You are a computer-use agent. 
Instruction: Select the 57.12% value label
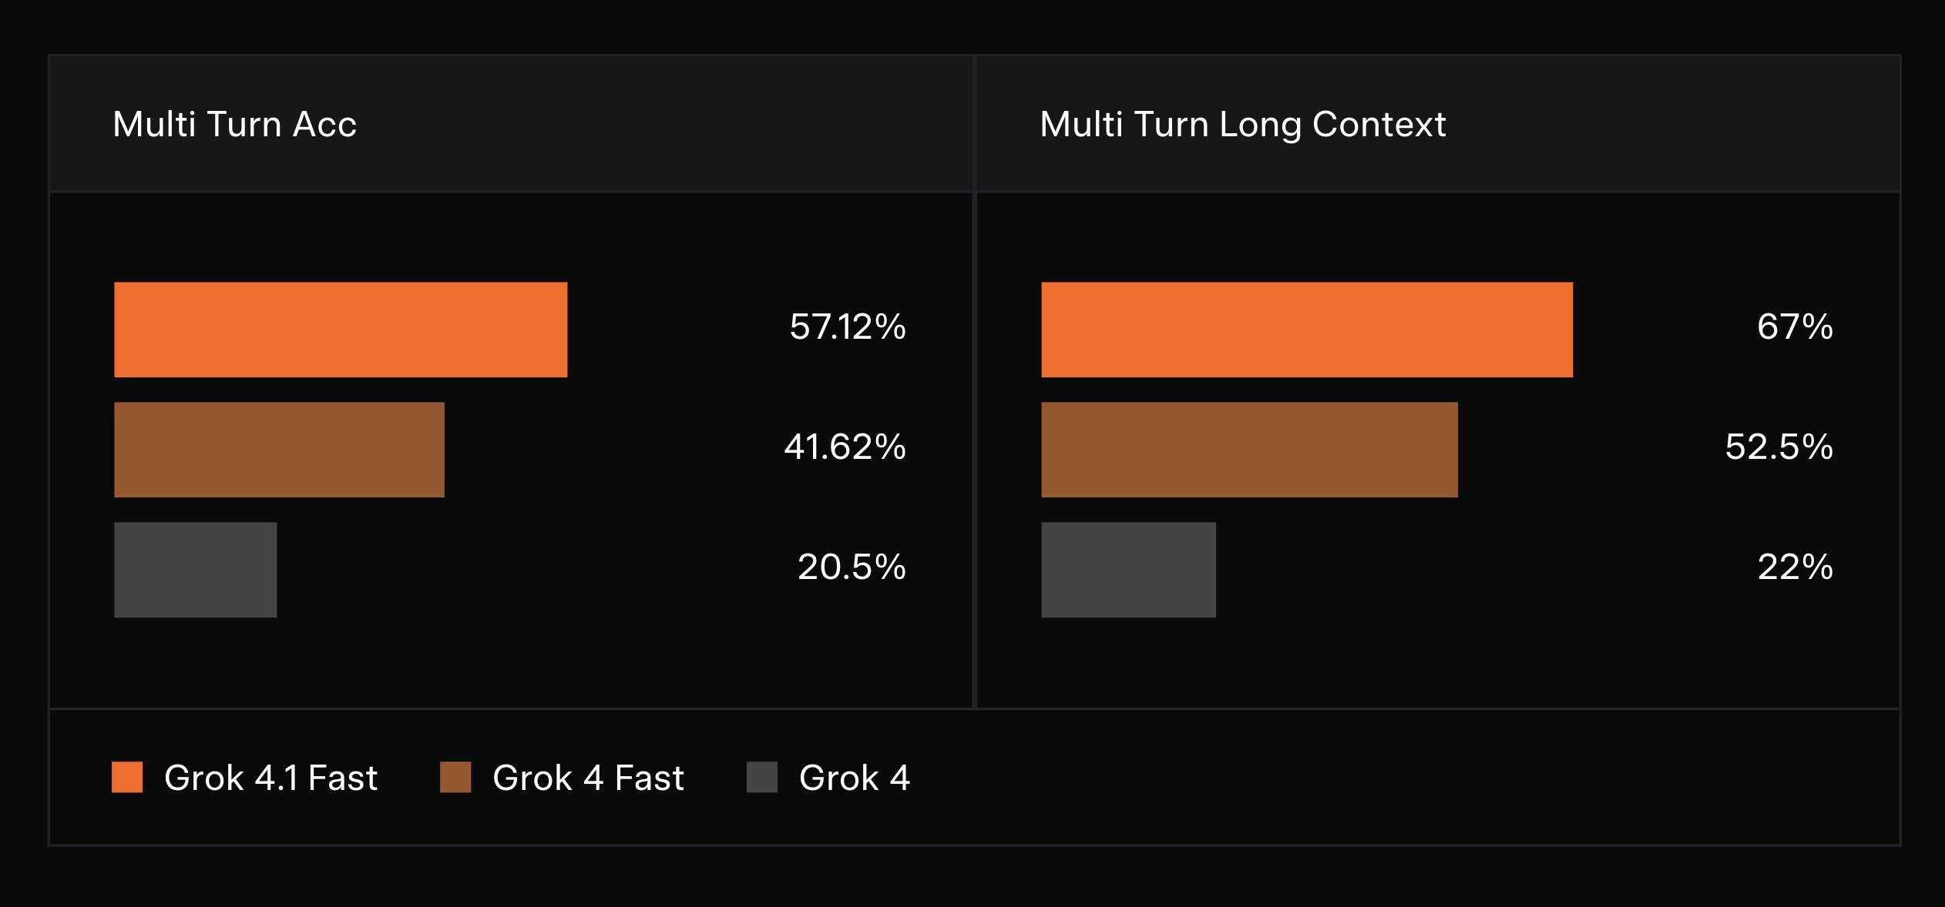point(848,326)
